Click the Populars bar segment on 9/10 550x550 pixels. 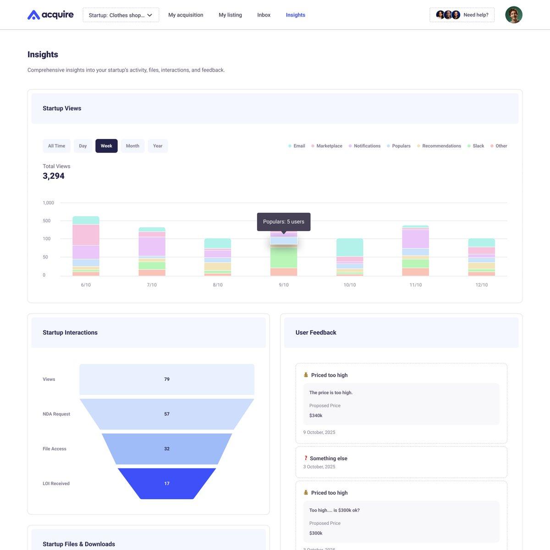click(283, 241)
